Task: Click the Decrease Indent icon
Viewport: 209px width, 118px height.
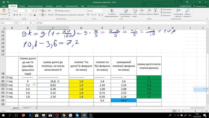Action: [x=49, y=15]
